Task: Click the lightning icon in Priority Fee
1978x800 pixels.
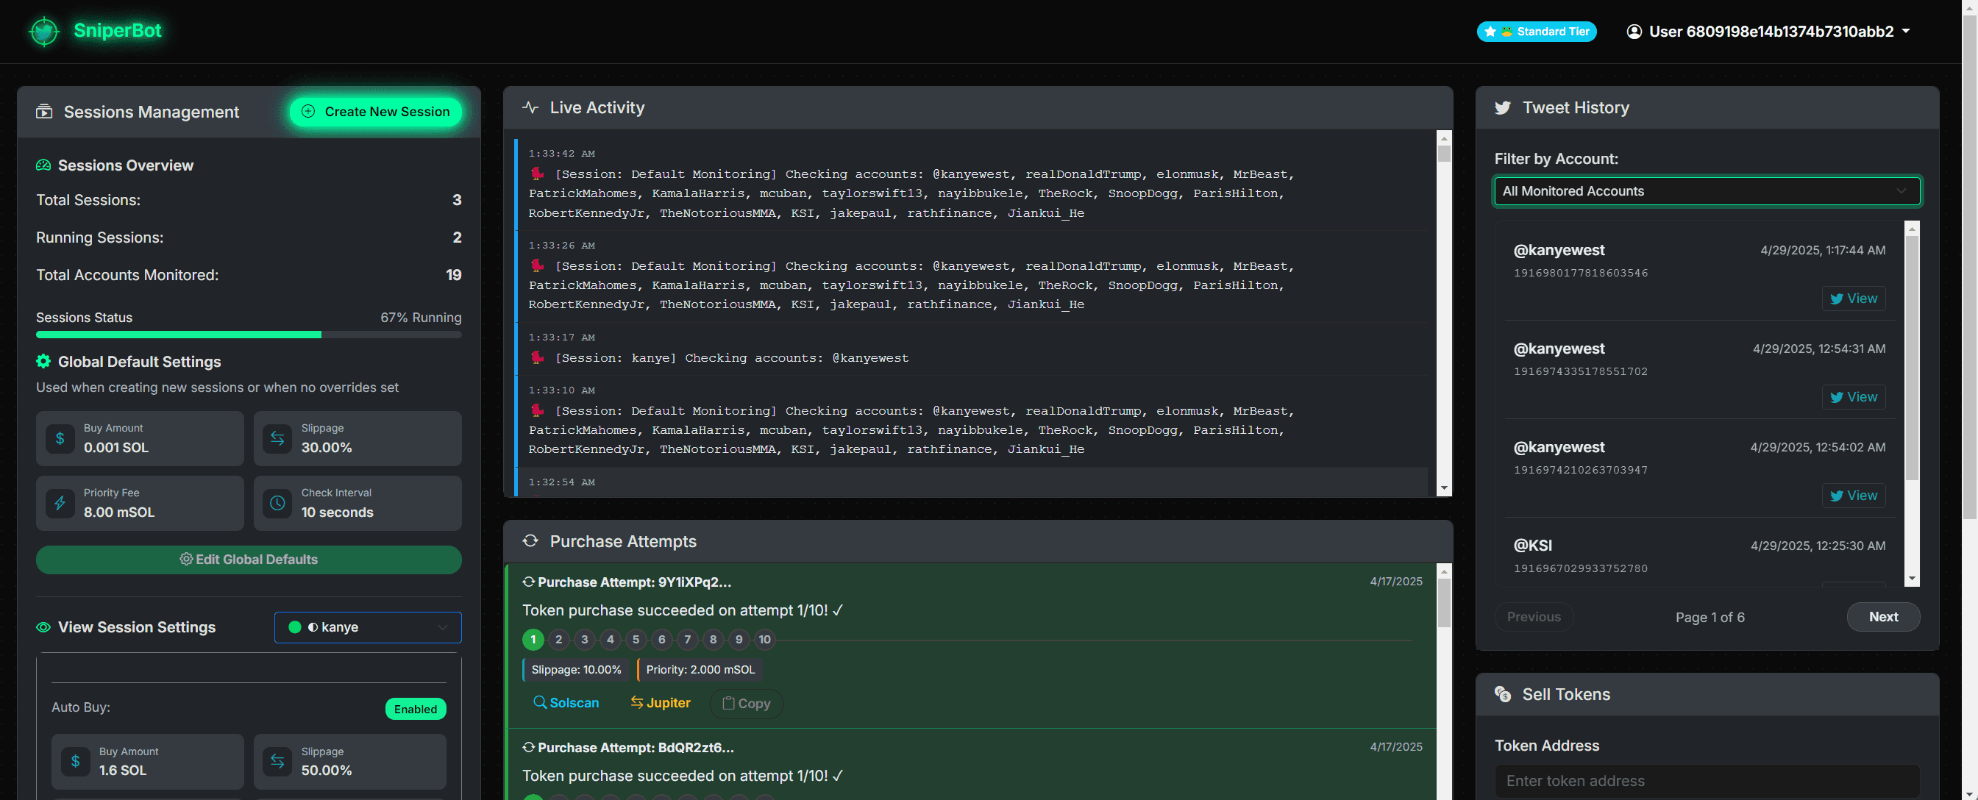Action: pyautogui.click(x=60, y=504)
